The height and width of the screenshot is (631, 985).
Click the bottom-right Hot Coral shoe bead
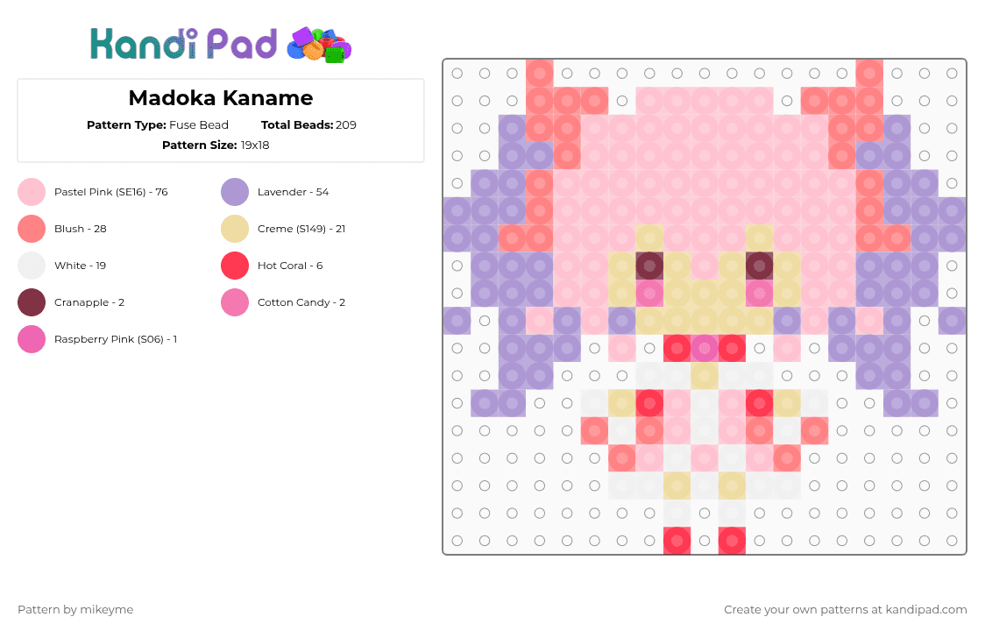tap(732, 541)
